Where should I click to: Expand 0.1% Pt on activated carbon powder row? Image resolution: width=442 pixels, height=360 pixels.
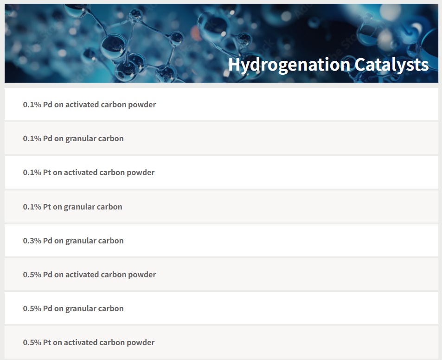(221, 172)
